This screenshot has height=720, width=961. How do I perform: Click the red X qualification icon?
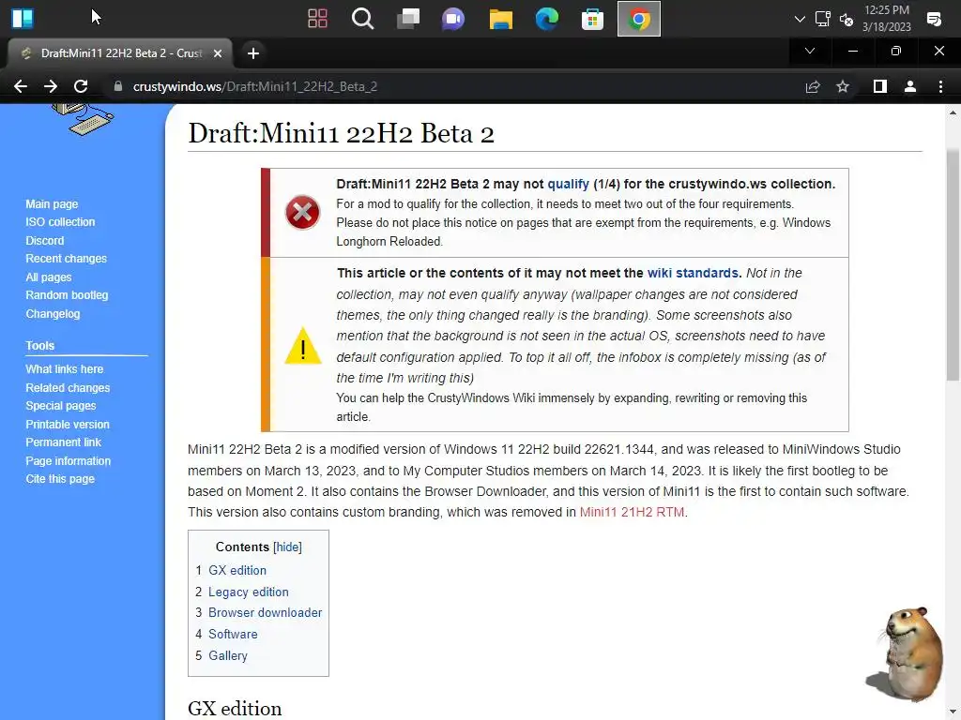tap(302, 213)
